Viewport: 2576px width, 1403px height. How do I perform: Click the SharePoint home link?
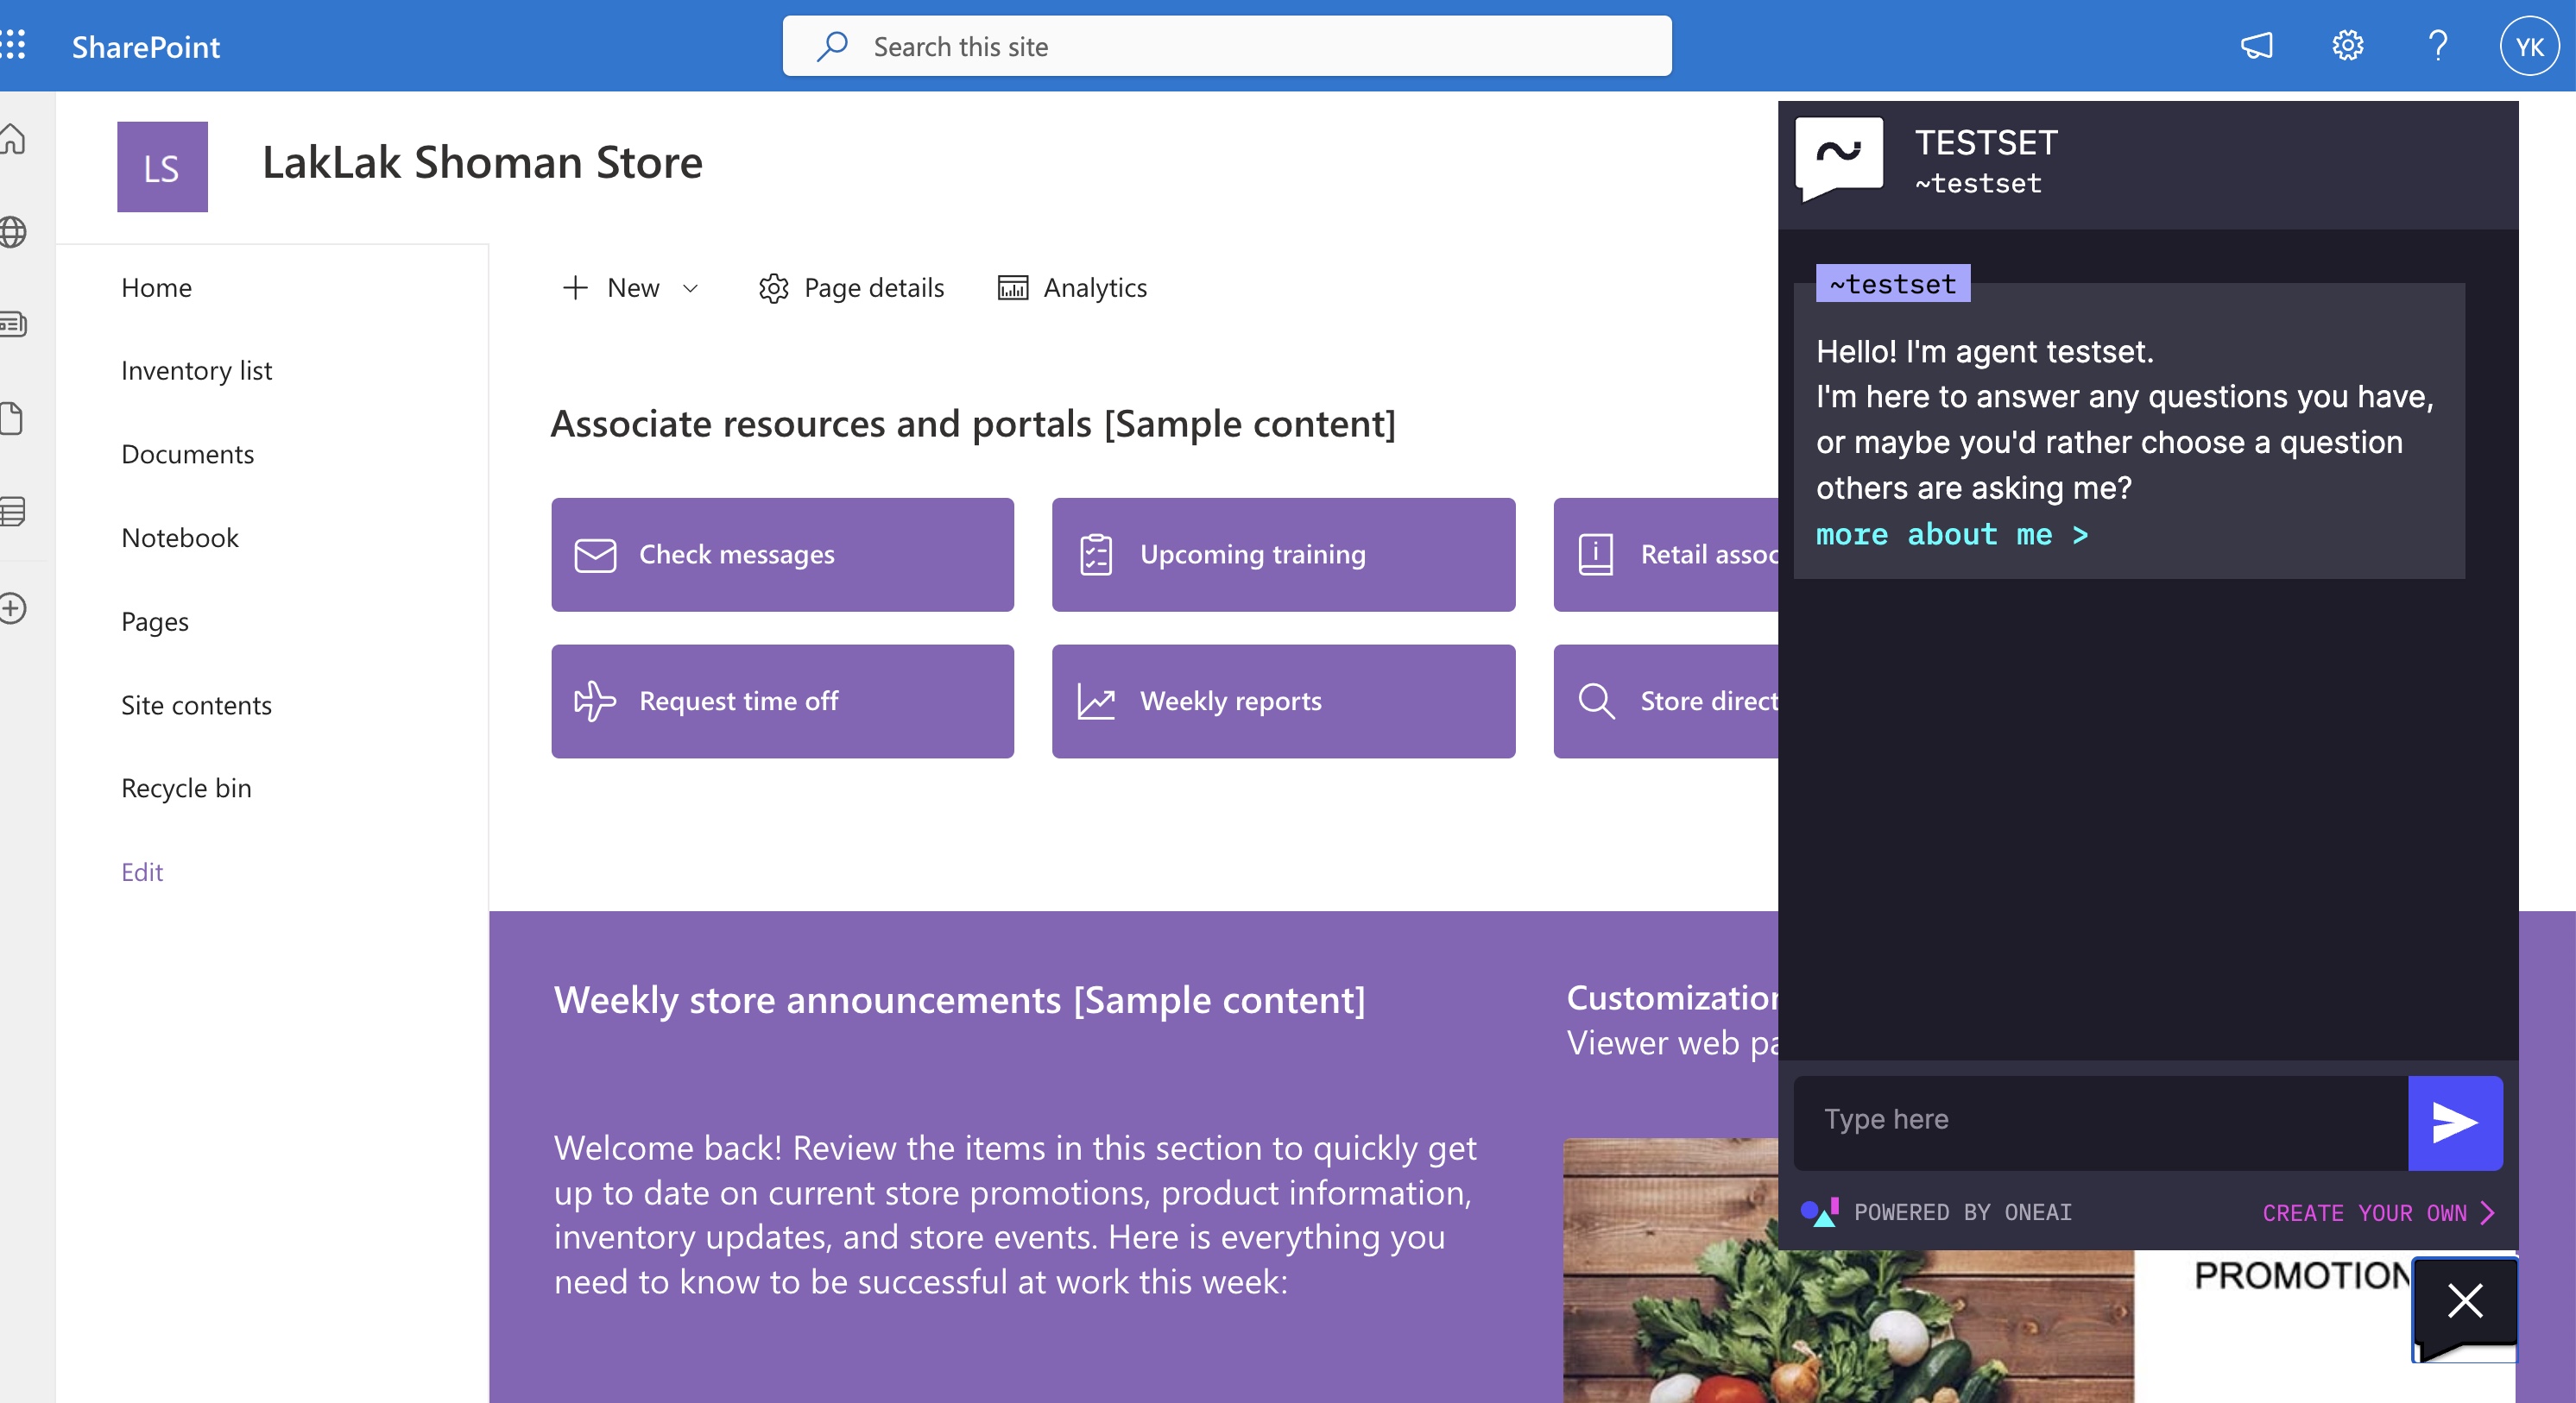coord(146,47)
